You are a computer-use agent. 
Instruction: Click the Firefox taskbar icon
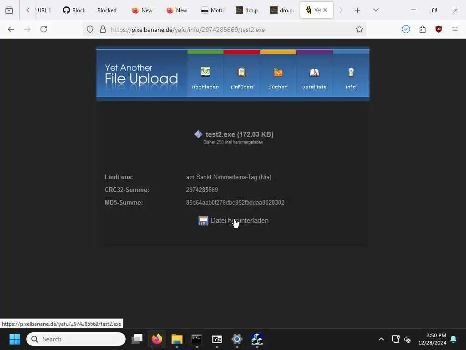pos(157,339)
